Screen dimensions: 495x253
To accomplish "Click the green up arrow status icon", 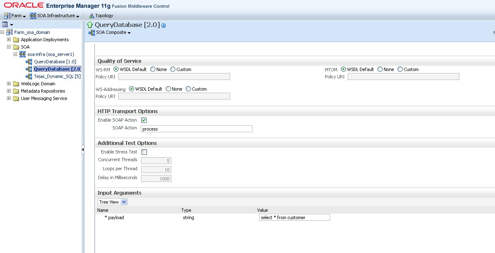I will coord(90,25).
